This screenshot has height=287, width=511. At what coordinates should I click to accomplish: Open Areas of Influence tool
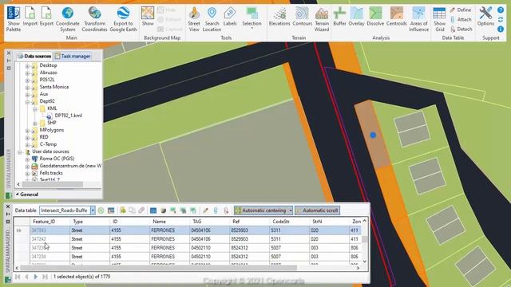coord(418,19)
